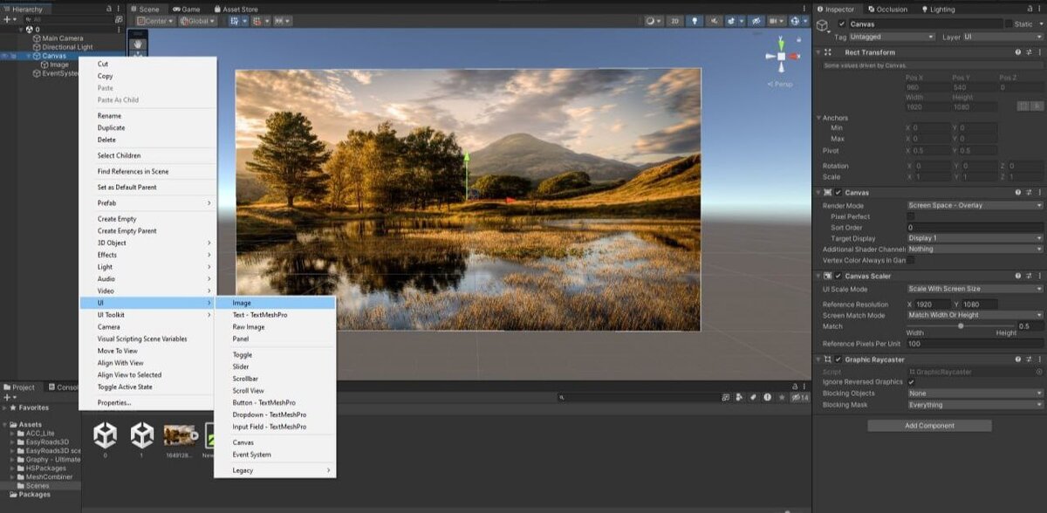Choose Duplicate in context menu

tap(147, 128)
